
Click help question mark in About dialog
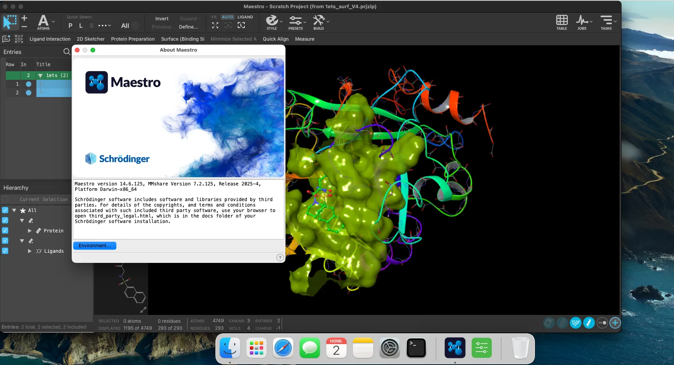tap(280, 257)
